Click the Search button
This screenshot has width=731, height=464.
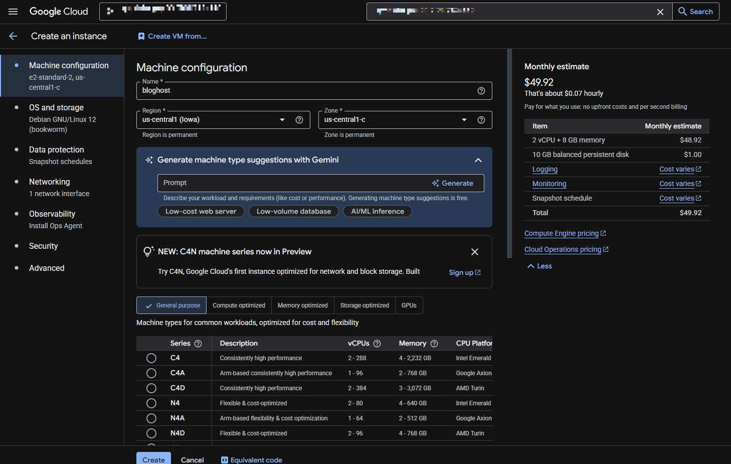[696, 12]
